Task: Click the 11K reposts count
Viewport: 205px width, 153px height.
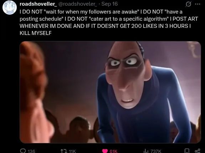Action: click(x=72, y=151)
